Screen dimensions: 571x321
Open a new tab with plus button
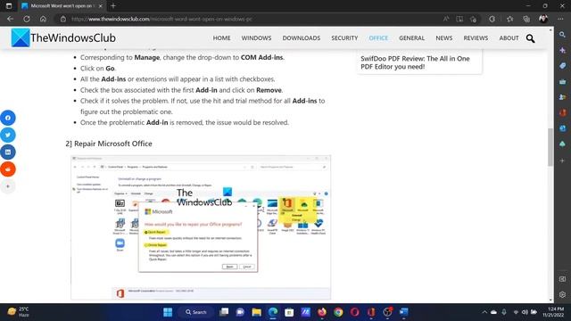pos(113,6)
